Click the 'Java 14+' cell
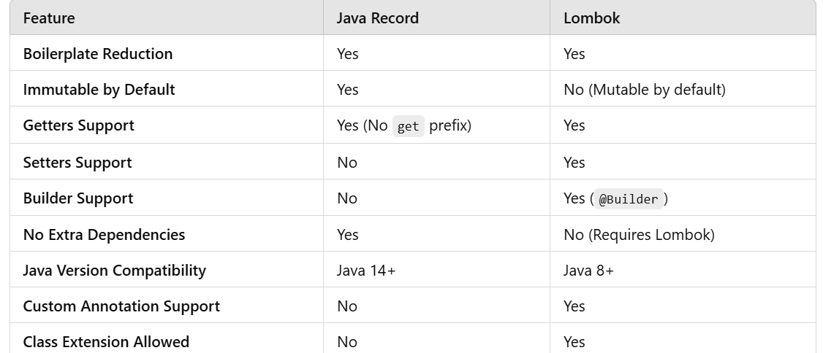The image size is (823, 353). tap(366, 271)
